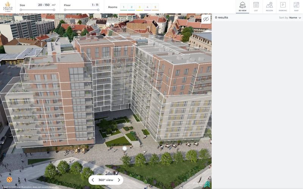Click the white hotspot marker in courtyard

pos(125,148)
